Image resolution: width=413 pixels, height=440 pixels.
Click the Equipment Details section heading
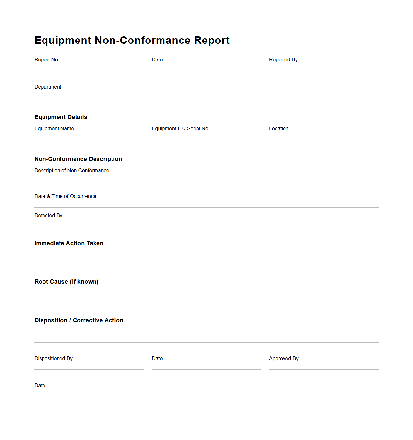pos(61,117)
